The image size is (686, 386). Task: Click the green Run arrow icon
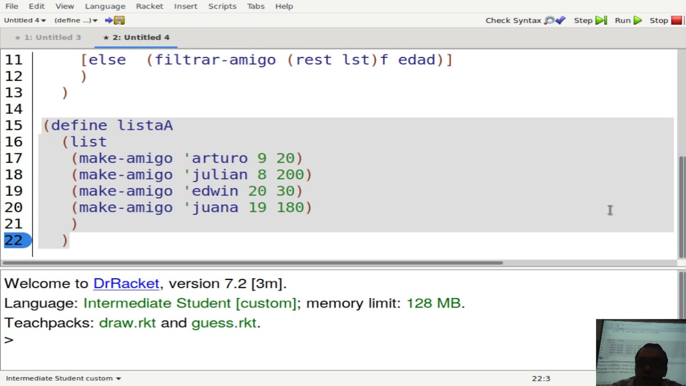(637, 20)
